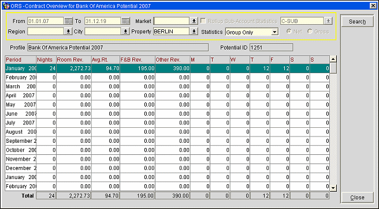Select the April 2007 row
This screenshot has height=209, width=379.
(168, 96)
